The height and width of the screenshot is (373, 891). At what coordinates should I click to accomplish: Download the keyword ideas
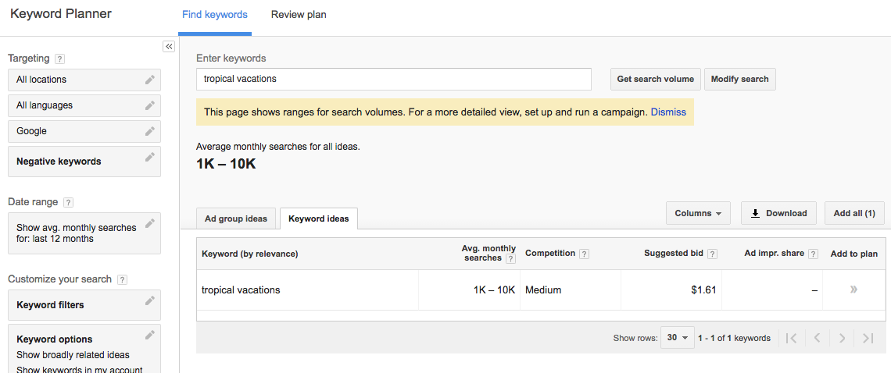point(778,213)
